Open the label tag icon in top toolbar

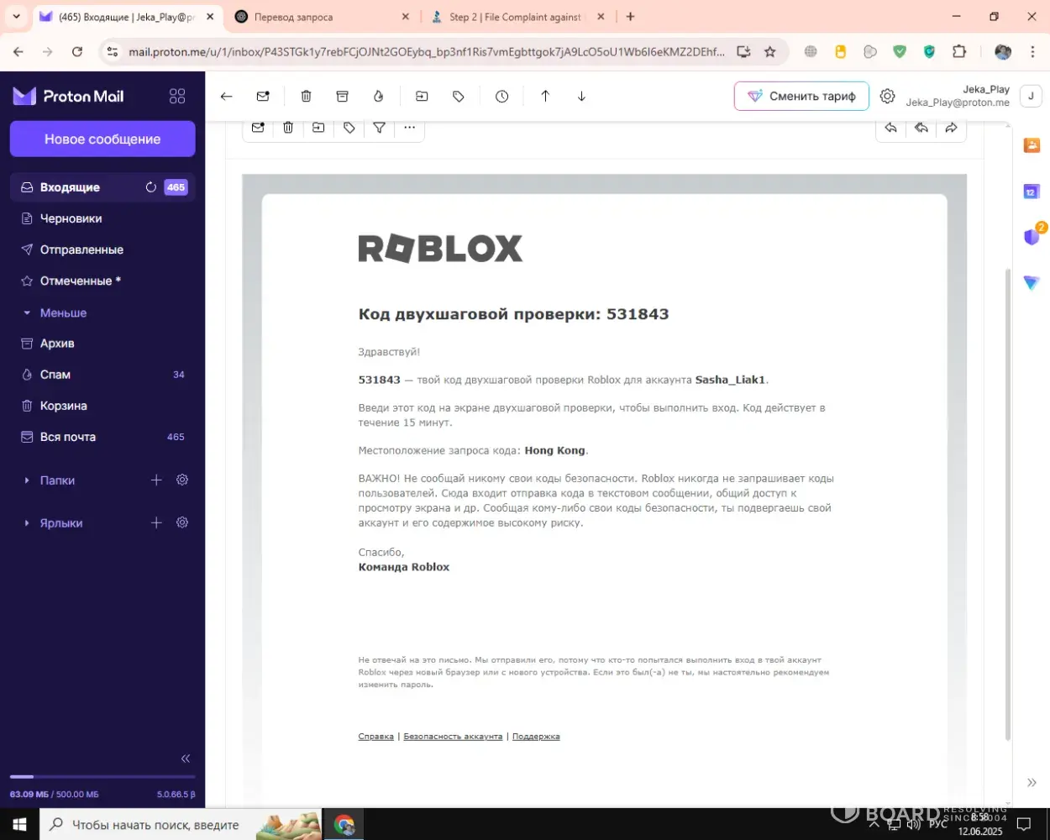coord(459,97)
